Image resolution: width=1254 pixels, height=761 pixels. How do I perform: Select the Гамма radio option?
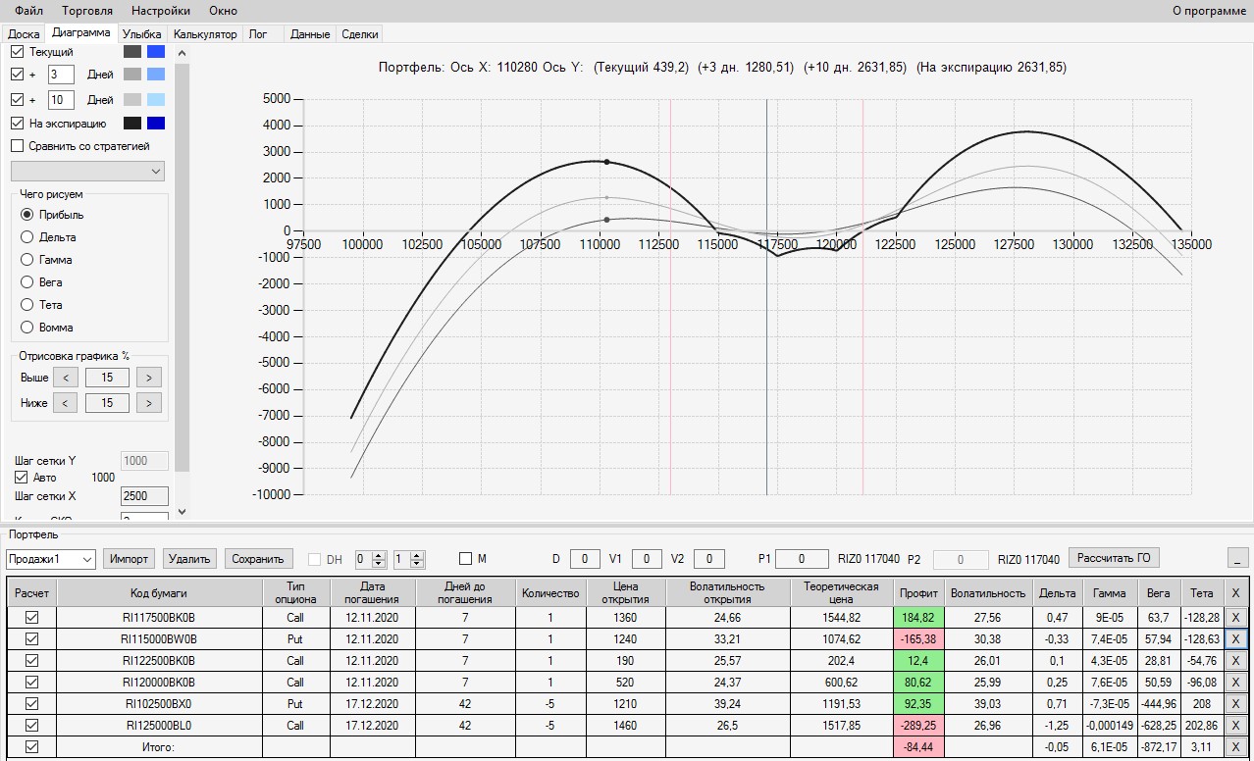click(x=26, y=260)
